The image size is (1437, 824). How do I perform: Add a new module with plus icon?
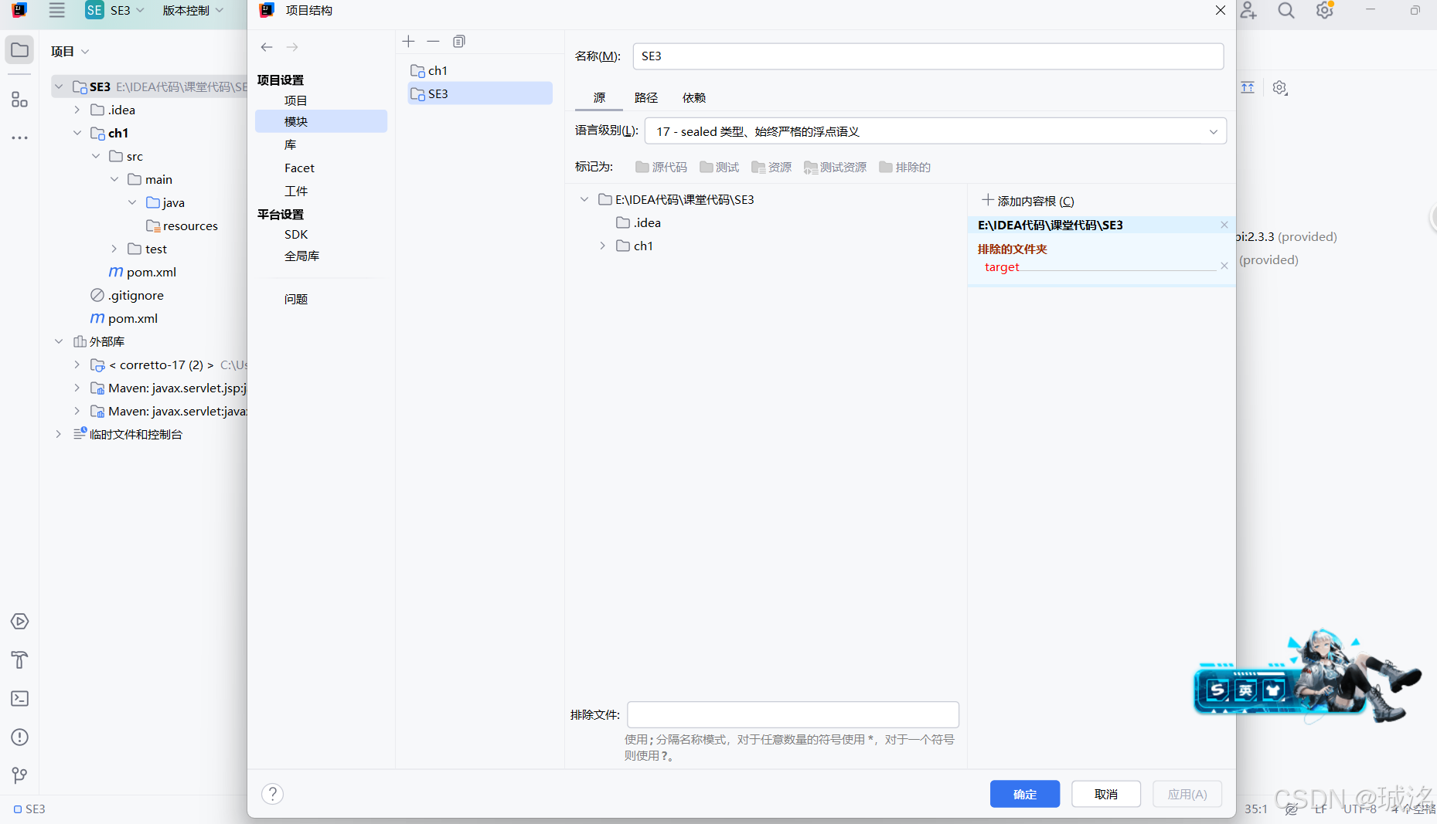point(409,41)
